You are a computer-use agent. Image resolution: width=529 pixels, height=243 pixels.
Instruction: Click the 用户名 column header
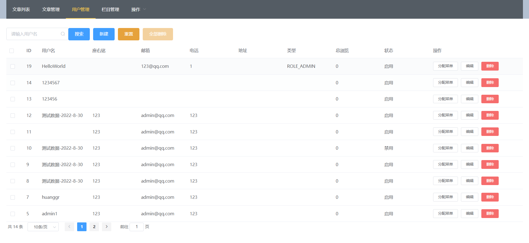[x=48, y=51]
